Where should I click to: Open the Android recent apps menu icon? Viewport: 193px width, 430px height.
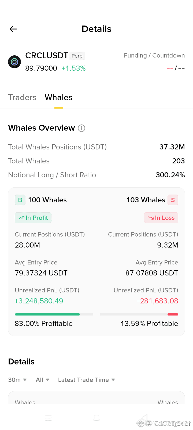point(48,418)
